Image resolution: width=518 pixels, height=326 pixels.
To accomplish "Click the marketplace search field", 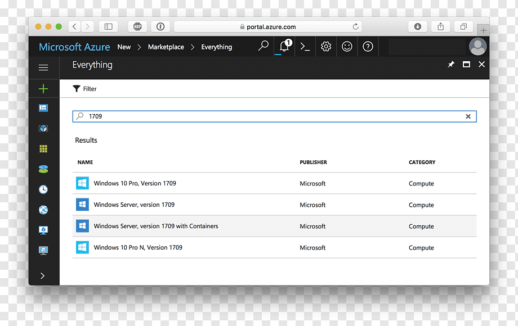I will click(x=274, y=116).
